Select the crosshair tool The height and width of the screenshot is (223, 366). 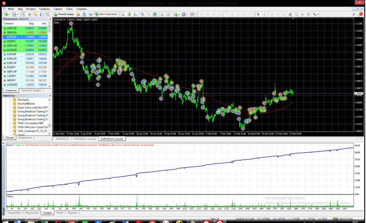[x=265, y=14]
